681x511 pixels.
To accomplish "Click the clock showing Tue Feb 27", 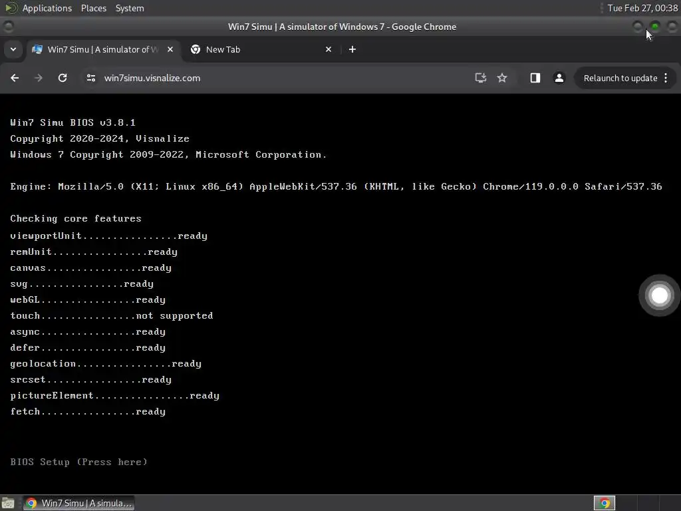I will click(642, 8).
